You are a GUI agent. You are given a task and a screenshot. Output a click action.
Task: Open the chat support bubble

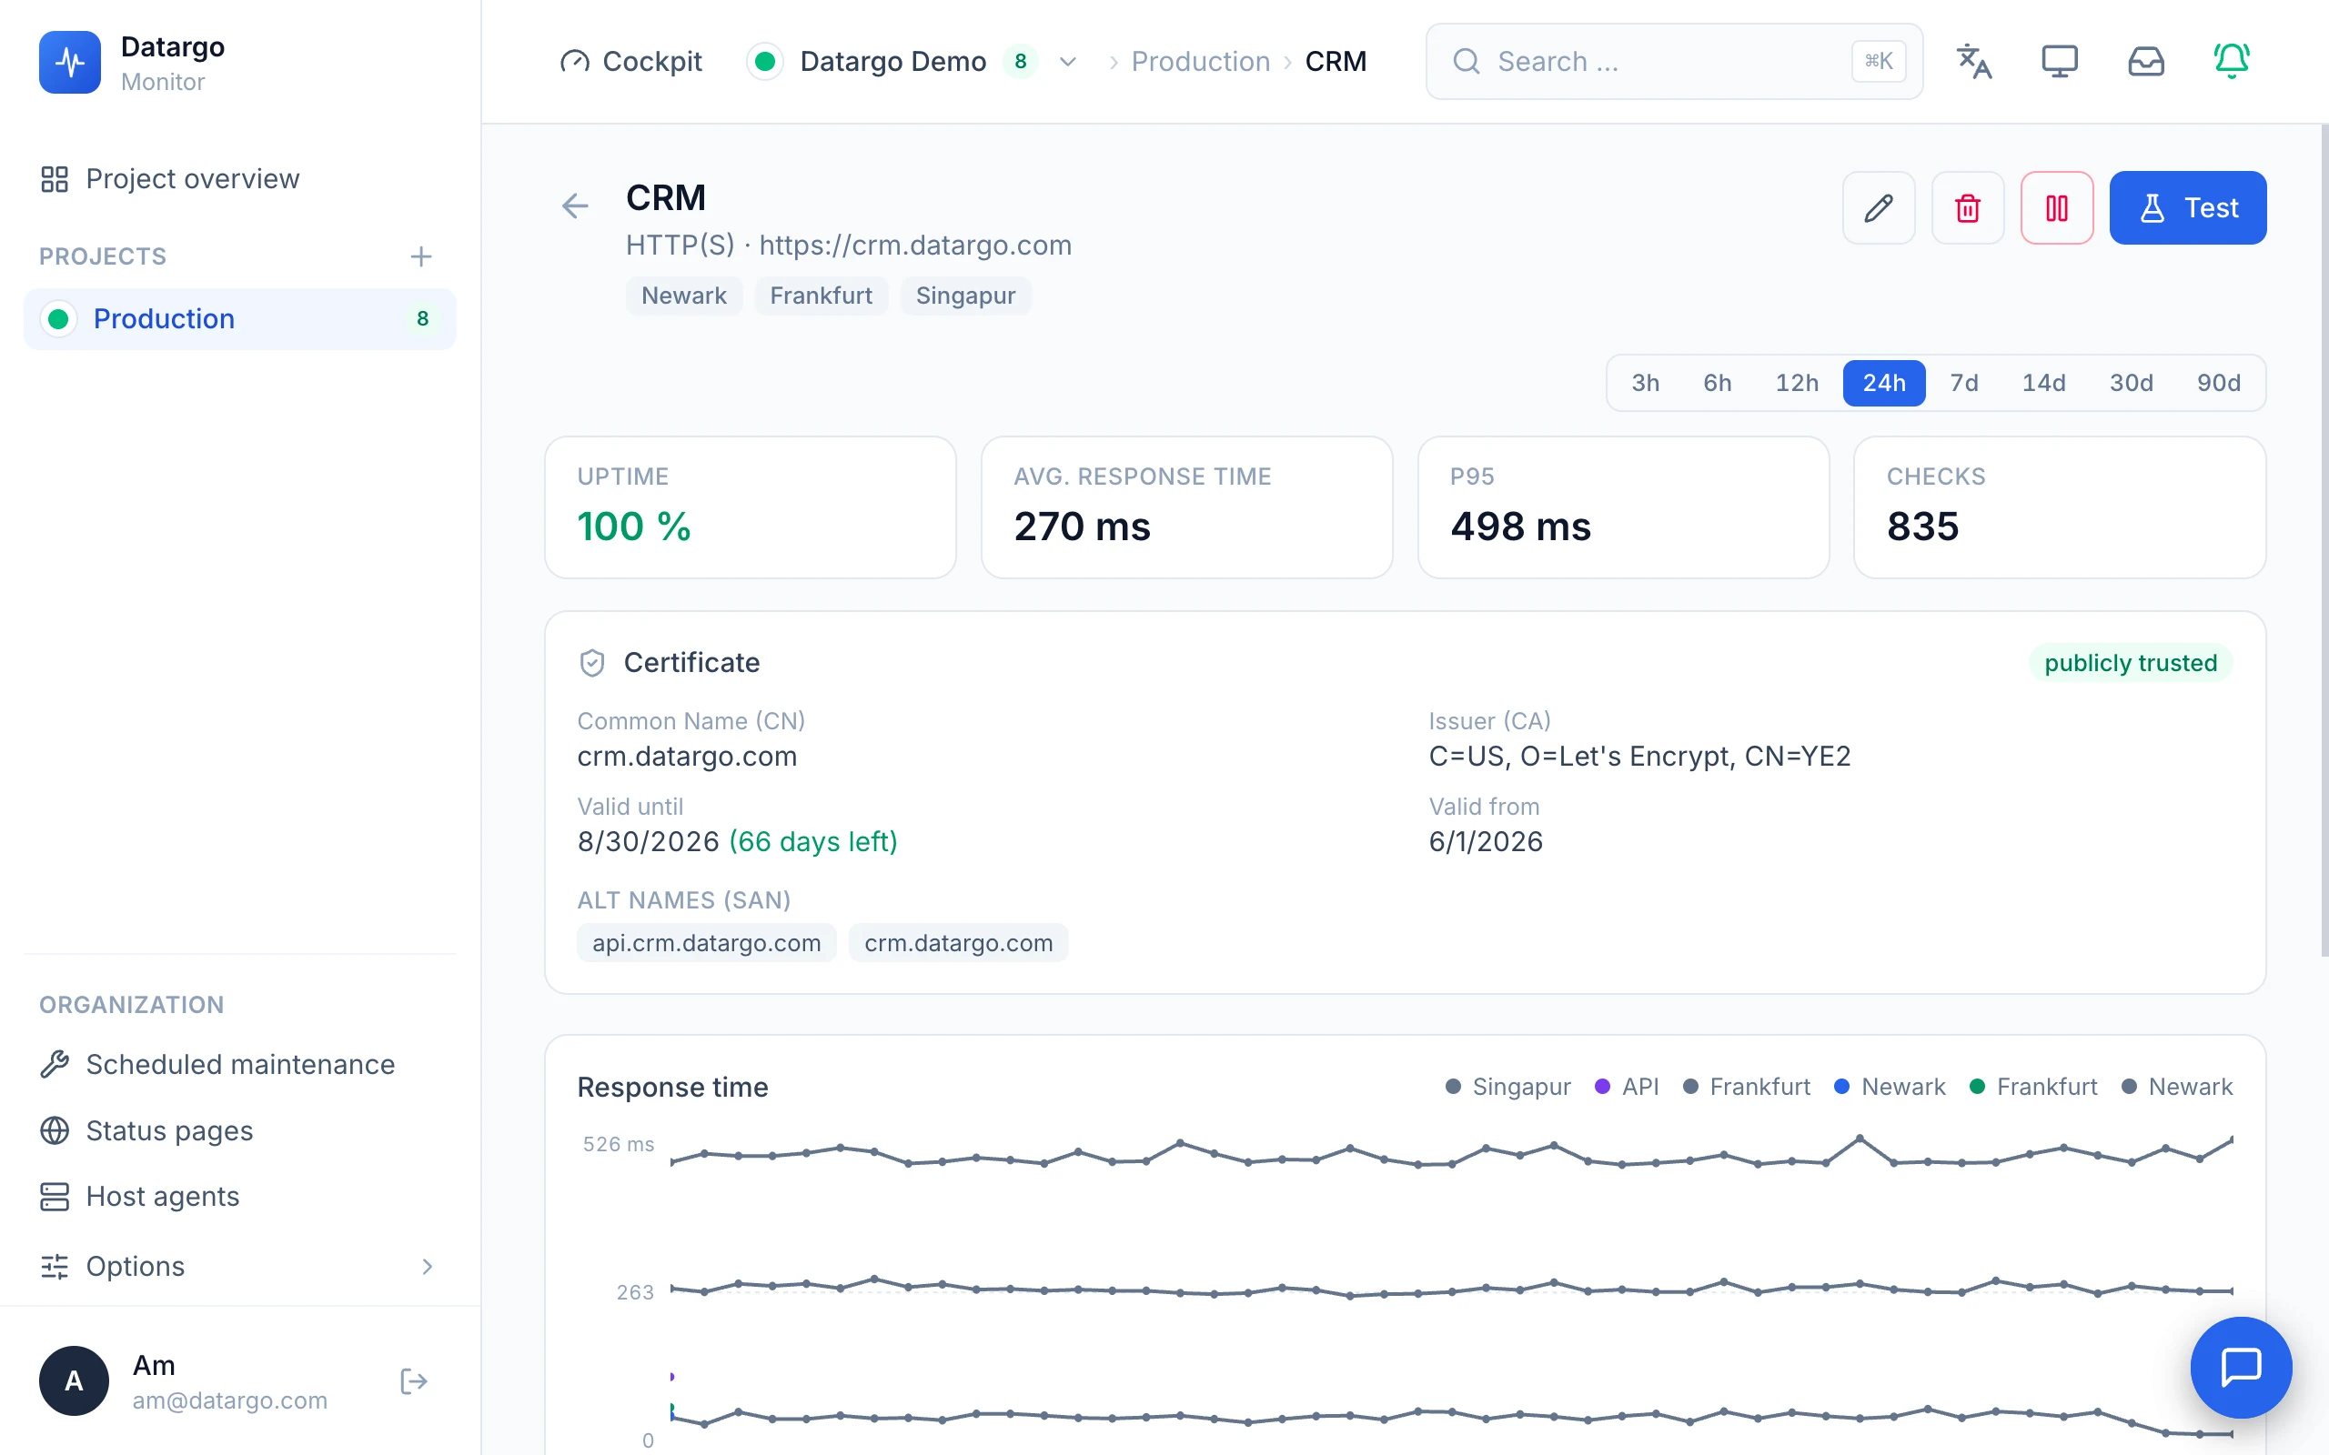tap(2241, 1368)
